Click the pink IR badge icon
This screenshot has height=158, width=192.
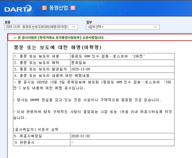pos(73,8)
